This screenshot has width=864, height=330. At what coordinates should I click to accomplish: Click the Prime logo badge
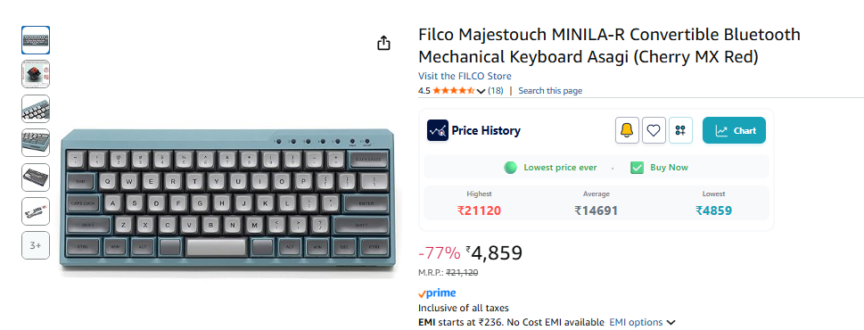click(437, 293)
